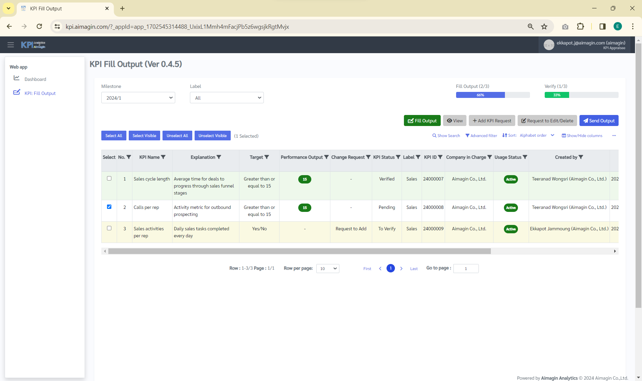This screenshot has height=381, width=642.
Task: Click the Send Output button
Action: tap(599, 121)
